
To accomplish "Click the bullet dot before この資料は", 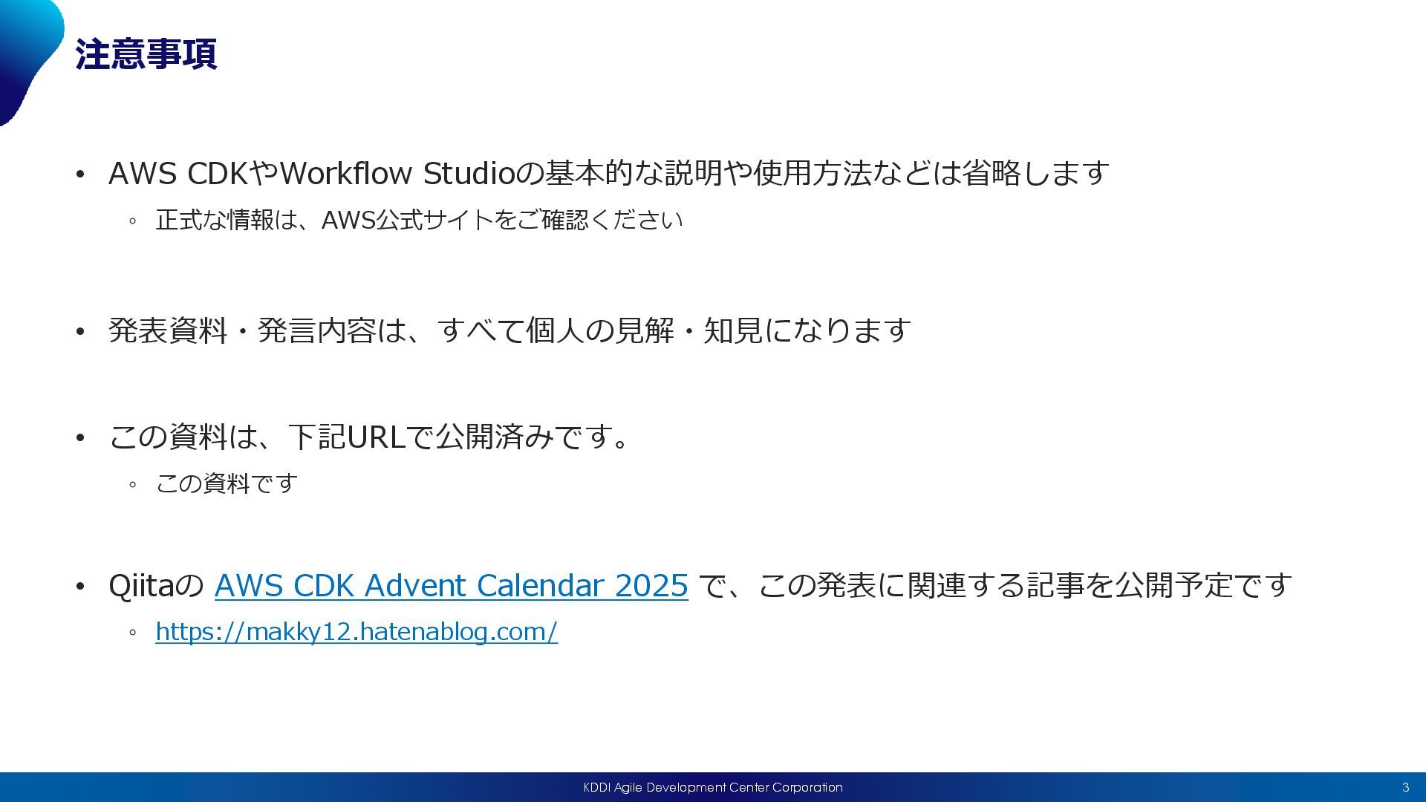I will pos(80,437).
